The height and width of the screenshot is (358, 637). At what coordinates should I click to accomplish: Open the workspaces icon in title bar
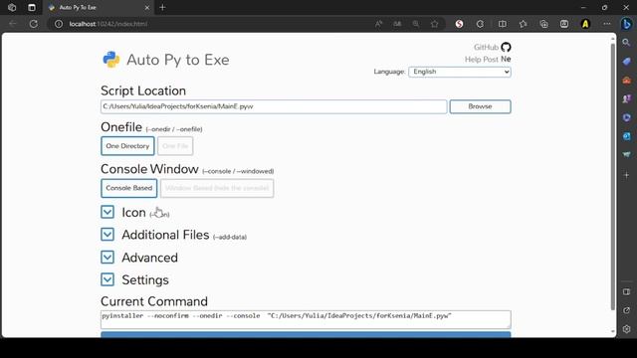click(12, 7)
